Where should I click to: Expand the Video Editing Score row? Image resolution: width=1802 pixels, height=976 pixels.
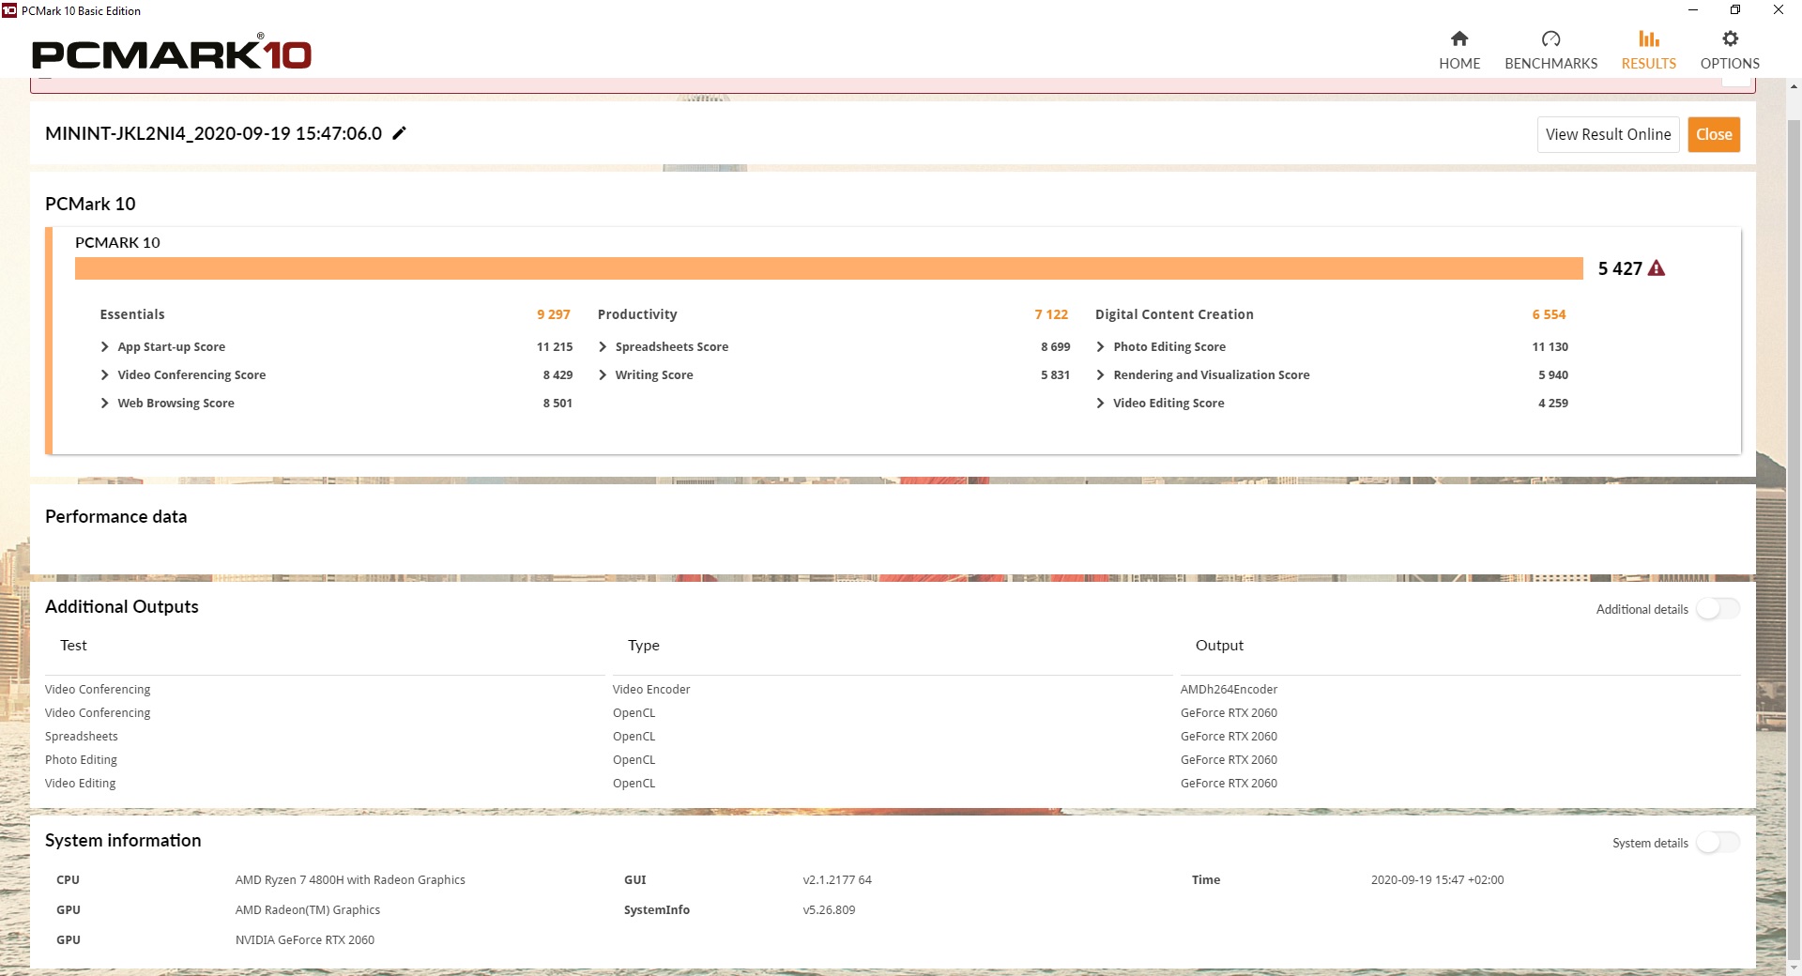point(1100,404)
